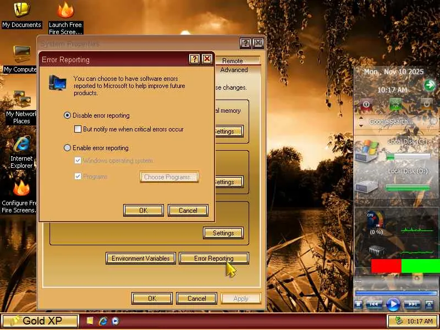Click the media player Previous track button
Screen dimensions: 440x330
click(375, 305)
